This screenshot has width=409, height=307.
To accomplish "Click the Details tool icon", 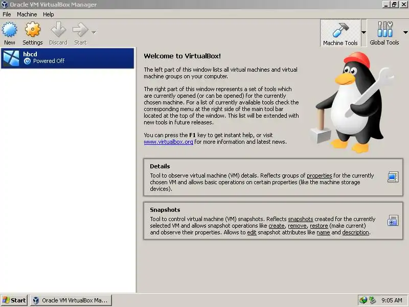I will (x=393, y=177).
